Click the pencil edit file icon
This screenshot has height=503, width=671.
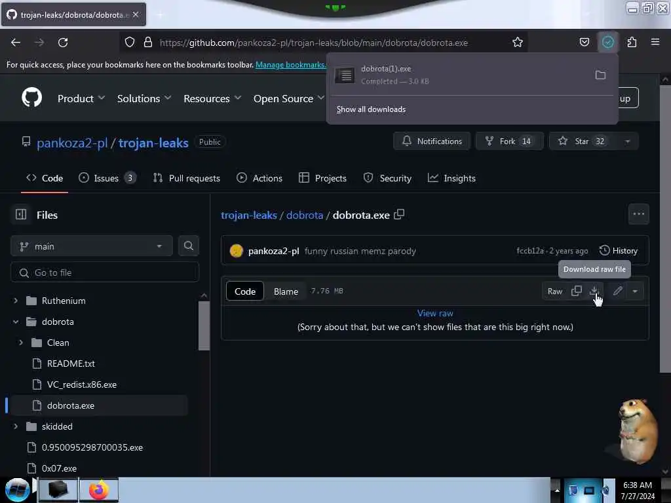[617, 291]
